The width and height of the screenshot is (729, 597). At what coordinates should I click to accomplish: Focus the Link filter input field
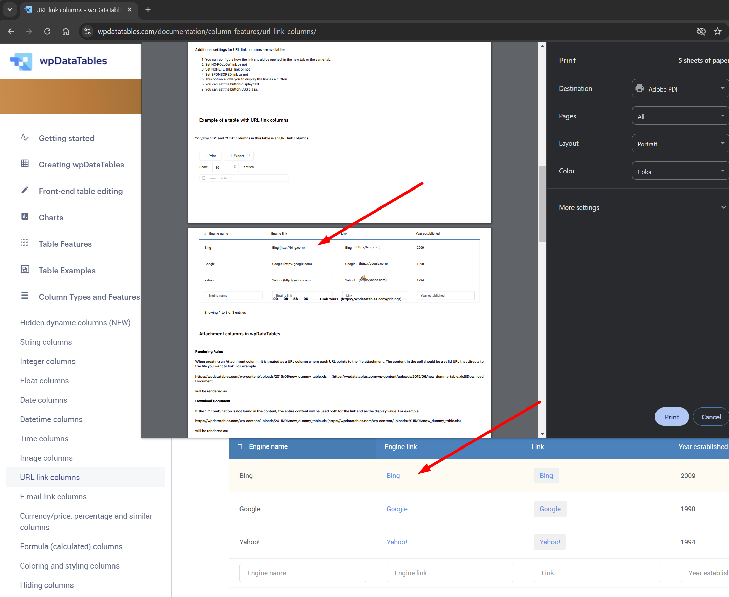tap(597, 573)
